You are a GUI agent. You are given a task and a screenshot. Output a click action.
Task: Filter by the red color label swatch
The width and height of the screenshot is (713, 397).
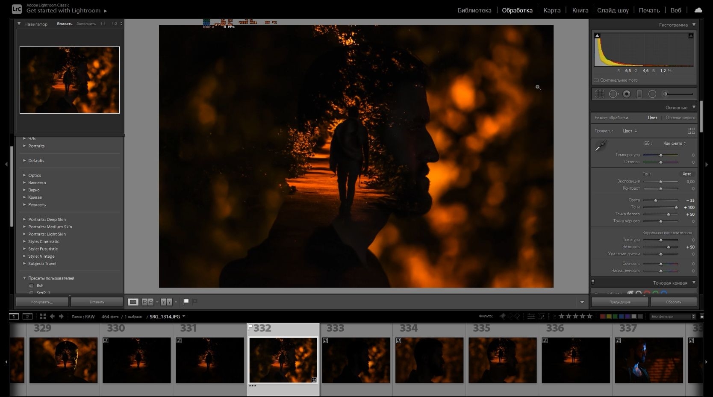pos(603,317)
